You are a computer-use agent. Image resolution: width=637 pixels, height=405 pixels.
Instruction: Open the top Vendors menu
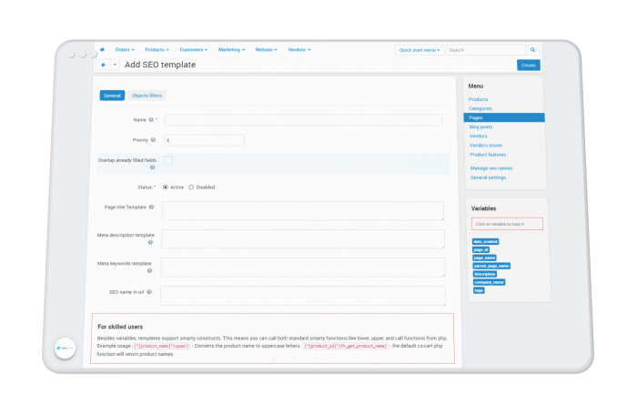tap(299, 49)
